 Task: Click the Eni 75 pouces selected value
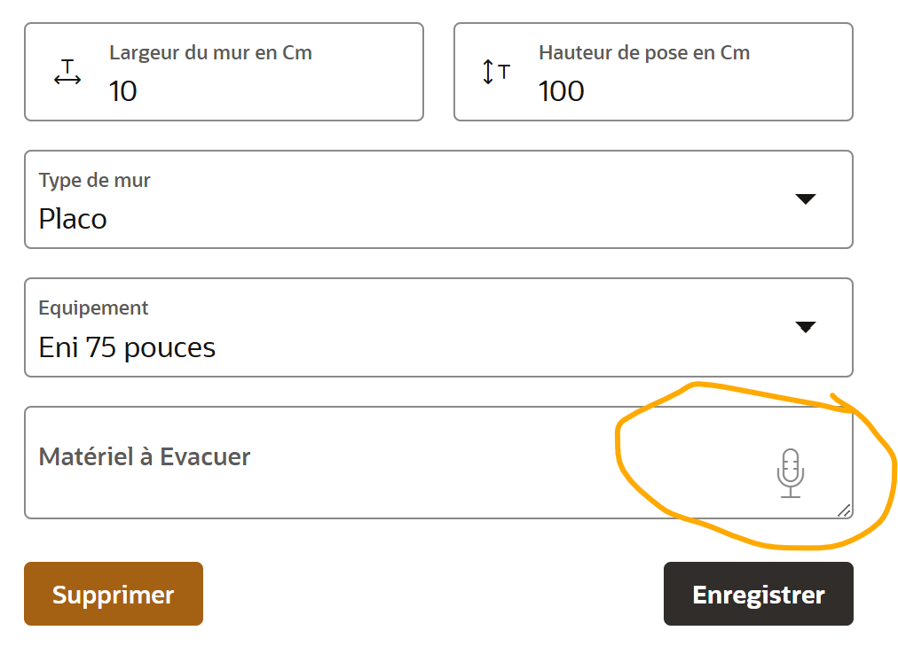pos(127,346)
